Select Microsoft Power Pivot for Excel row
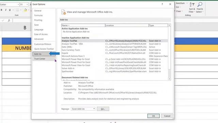Viewport: 218px width, 123px height. pyautogui.click(x=114, y=62)
